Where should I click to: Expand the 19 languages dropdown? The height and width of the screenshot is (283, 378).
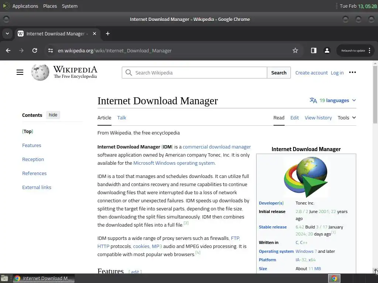tap(333, 100)
